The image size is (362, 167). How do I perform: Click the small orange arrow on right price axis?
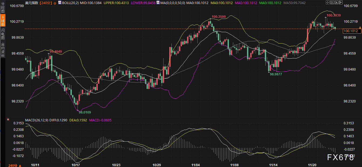(x=360, y=28)
